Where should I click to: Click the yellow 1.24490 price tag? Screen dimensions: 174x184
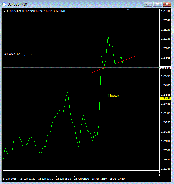pyautogui.click(x=166, y=99)
